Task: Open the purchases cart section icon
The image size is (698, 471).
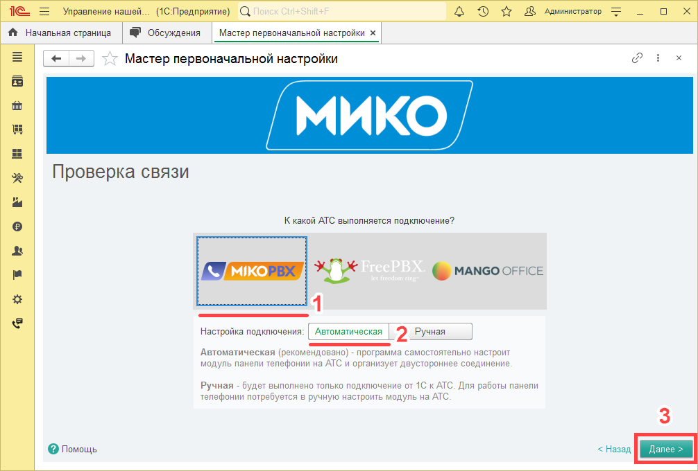Action: [17, 130]
